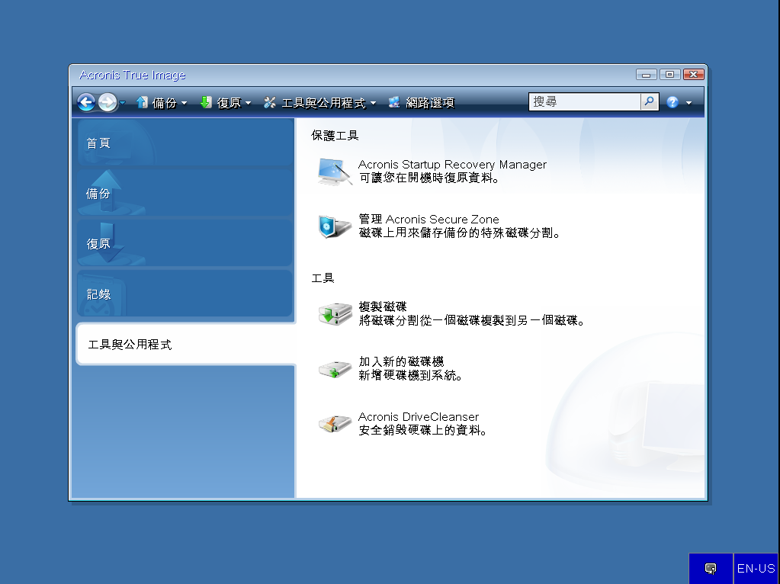Expand the 備份 toolbar dropdown arrow
Image resolution: width=780 pixels, height=584 pixels.
coord(184,103)
